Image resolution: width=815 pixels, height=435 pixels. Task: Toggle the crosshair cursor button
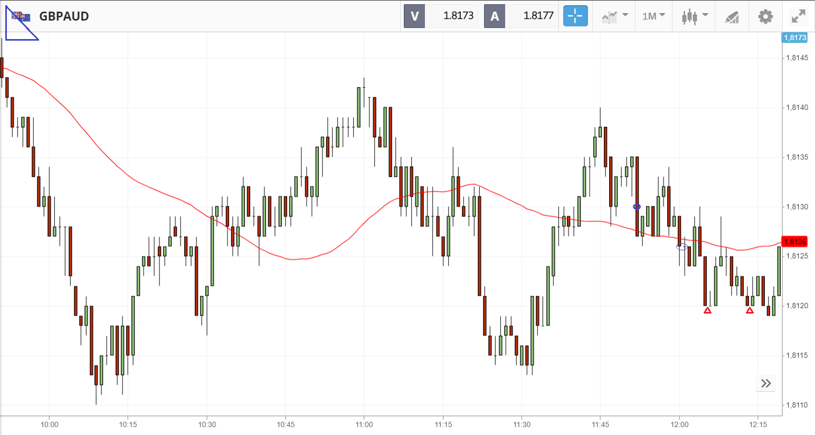[x=575, y=16]
